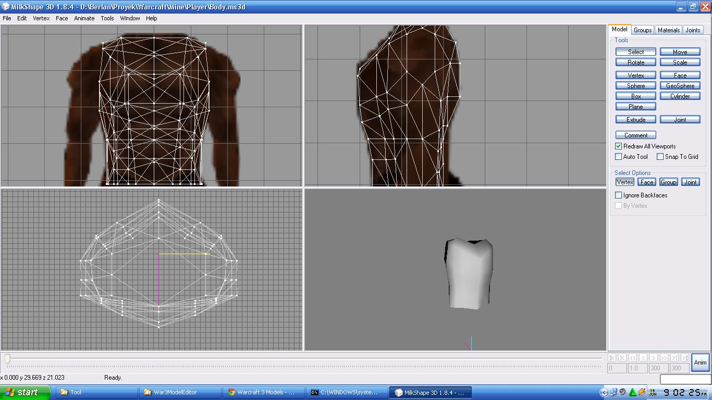Step one frame back icon

pyautogui.click(x=643, y=358)
